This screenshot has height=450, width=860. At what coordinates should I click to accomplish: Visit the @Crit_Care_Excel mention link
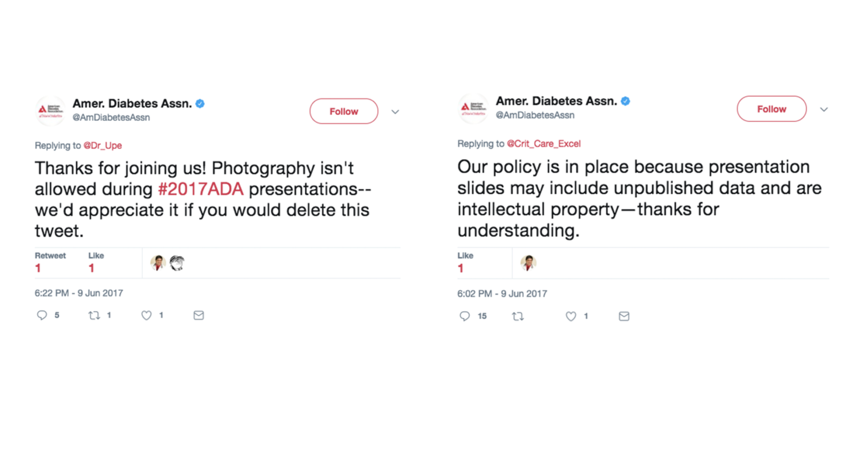point(544,144)
